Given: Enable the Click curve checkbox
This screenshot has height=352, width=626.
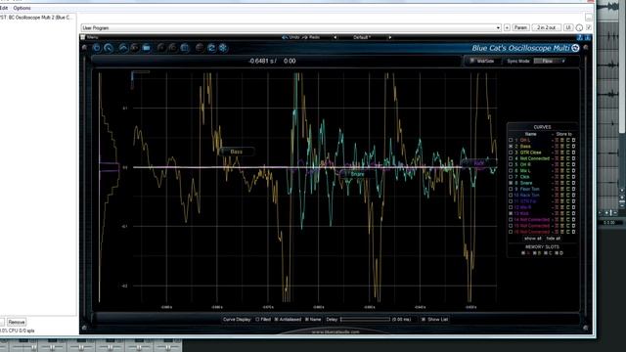Looking at the screenshot, I should (511, 177).
